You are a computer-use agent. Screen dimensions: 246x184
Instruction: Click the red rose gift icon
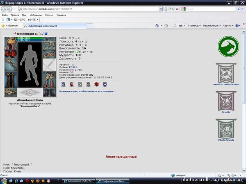(x=97, y=84)
